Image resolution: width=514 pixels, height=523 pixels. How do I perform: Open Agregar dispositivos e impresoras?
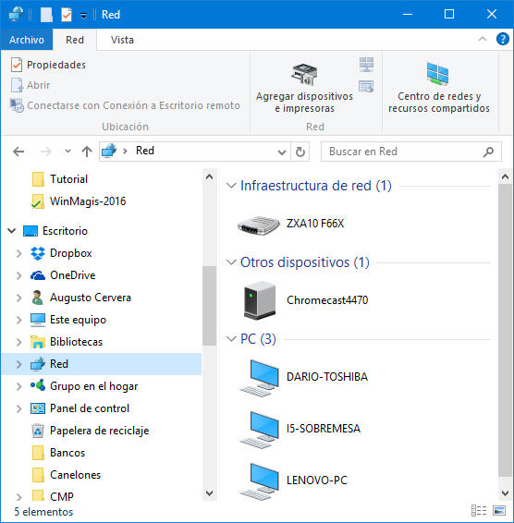point(304,88)
